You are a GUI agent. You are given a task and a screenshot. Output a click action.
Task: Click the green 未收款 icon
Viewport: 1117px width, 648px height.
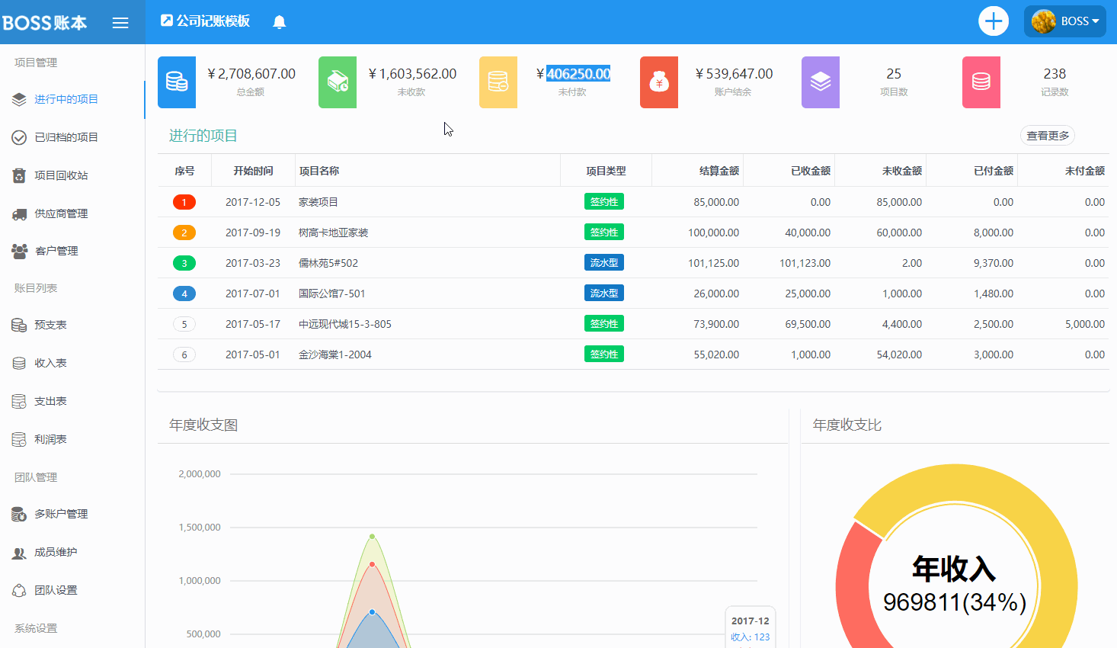[338, 82]
